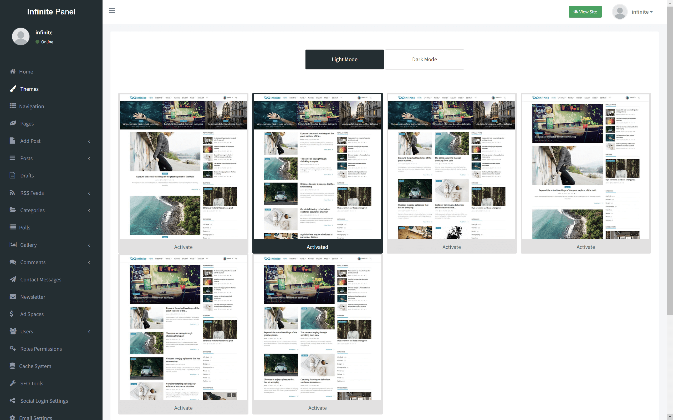
Task: Expand the Posts submenu
Action: point(89,158)
